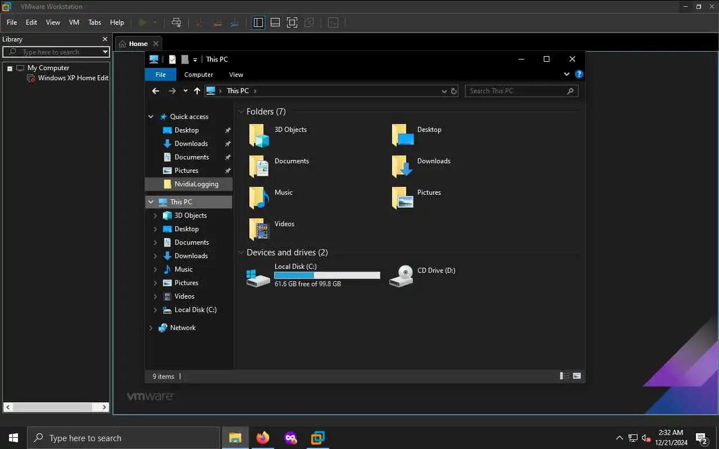Click the Library search field
This screenshot has width=719, height=449.
coord(56,52)
